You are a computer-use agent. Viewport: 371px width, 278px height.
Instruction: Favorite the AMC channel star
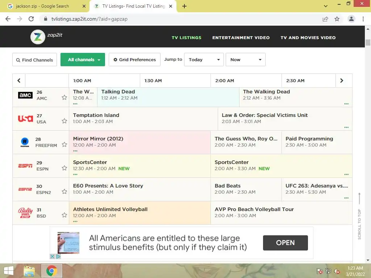[x=64, y=97]
